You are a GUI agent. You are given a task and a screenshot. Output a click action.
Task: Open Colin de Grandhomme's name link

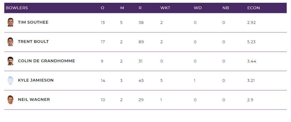point(47,61)
